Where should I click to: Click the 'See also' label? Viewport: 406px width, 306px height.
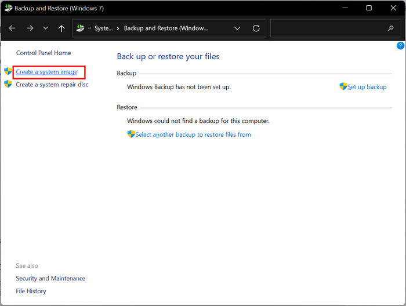click(x=27, y=265)
